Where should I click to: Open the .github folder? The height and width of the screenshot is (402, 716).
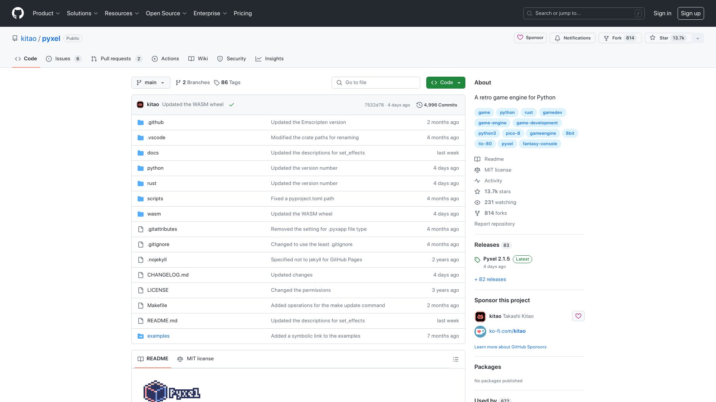pyautogui.click(x=155, y=122)
